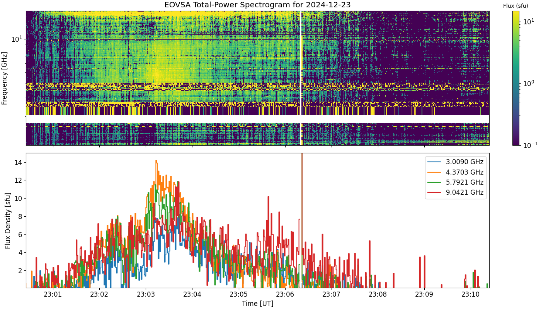Click the spectrogram 10¹ frequency tick label
541x309 pixels.
point(17,39)
